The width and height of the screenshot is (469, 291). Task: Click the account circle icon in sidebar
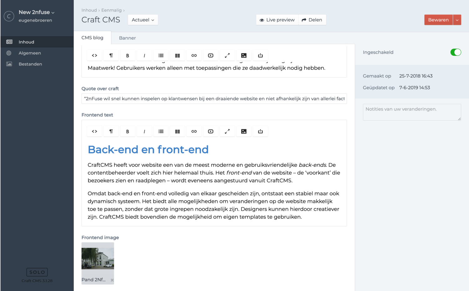coord(9,16)
